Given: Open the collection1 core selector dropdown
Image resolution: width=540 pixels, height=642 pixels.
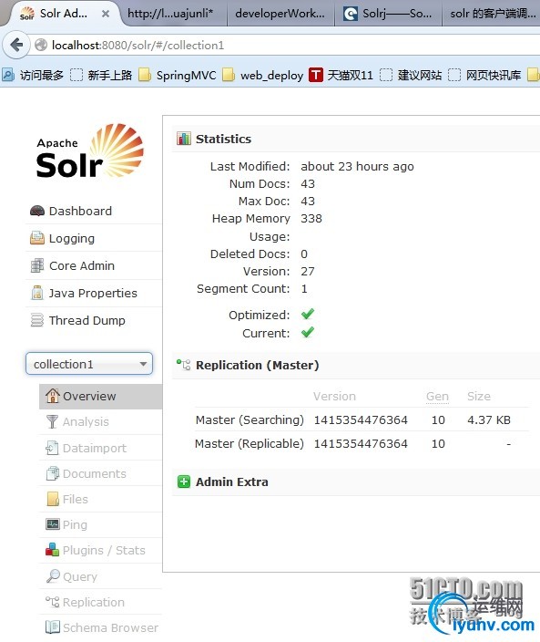Looking at the screenshot, I should pyautogui.click(x=89, y=364).
